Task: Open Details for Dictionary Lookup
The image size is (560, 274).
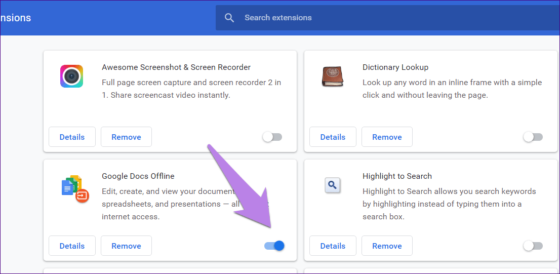Action: (333, 137)
